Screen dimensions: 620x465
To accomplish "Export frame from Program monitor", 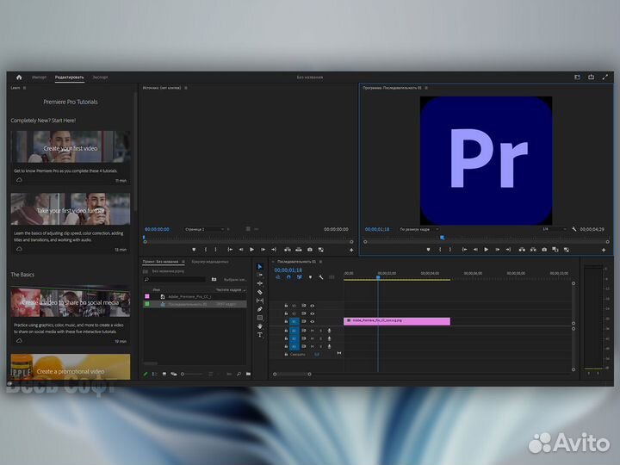I will click(x=544, y=250).
